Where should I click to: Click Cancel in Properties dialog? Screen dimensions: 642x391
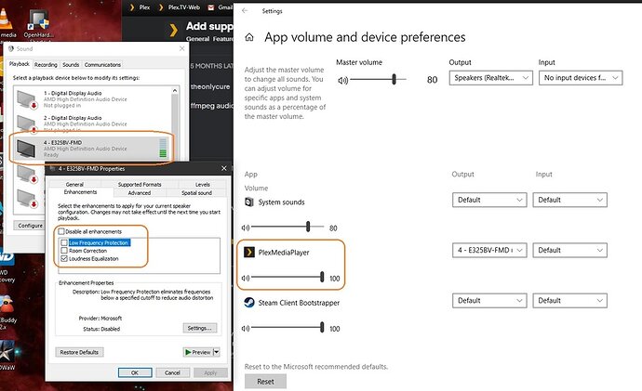tap(172, 372)
